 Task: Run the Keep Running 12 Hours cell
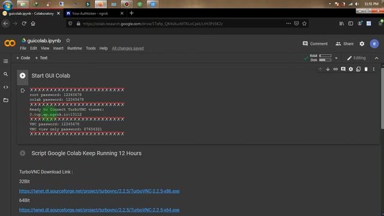pyautogui.click(x=23, y=154)
